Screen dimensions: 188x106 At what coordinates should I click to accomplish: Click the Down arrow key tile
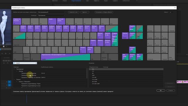(132, 57)
